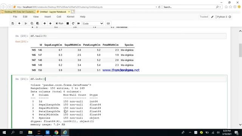Open the notification center icon

click(236, 133)
